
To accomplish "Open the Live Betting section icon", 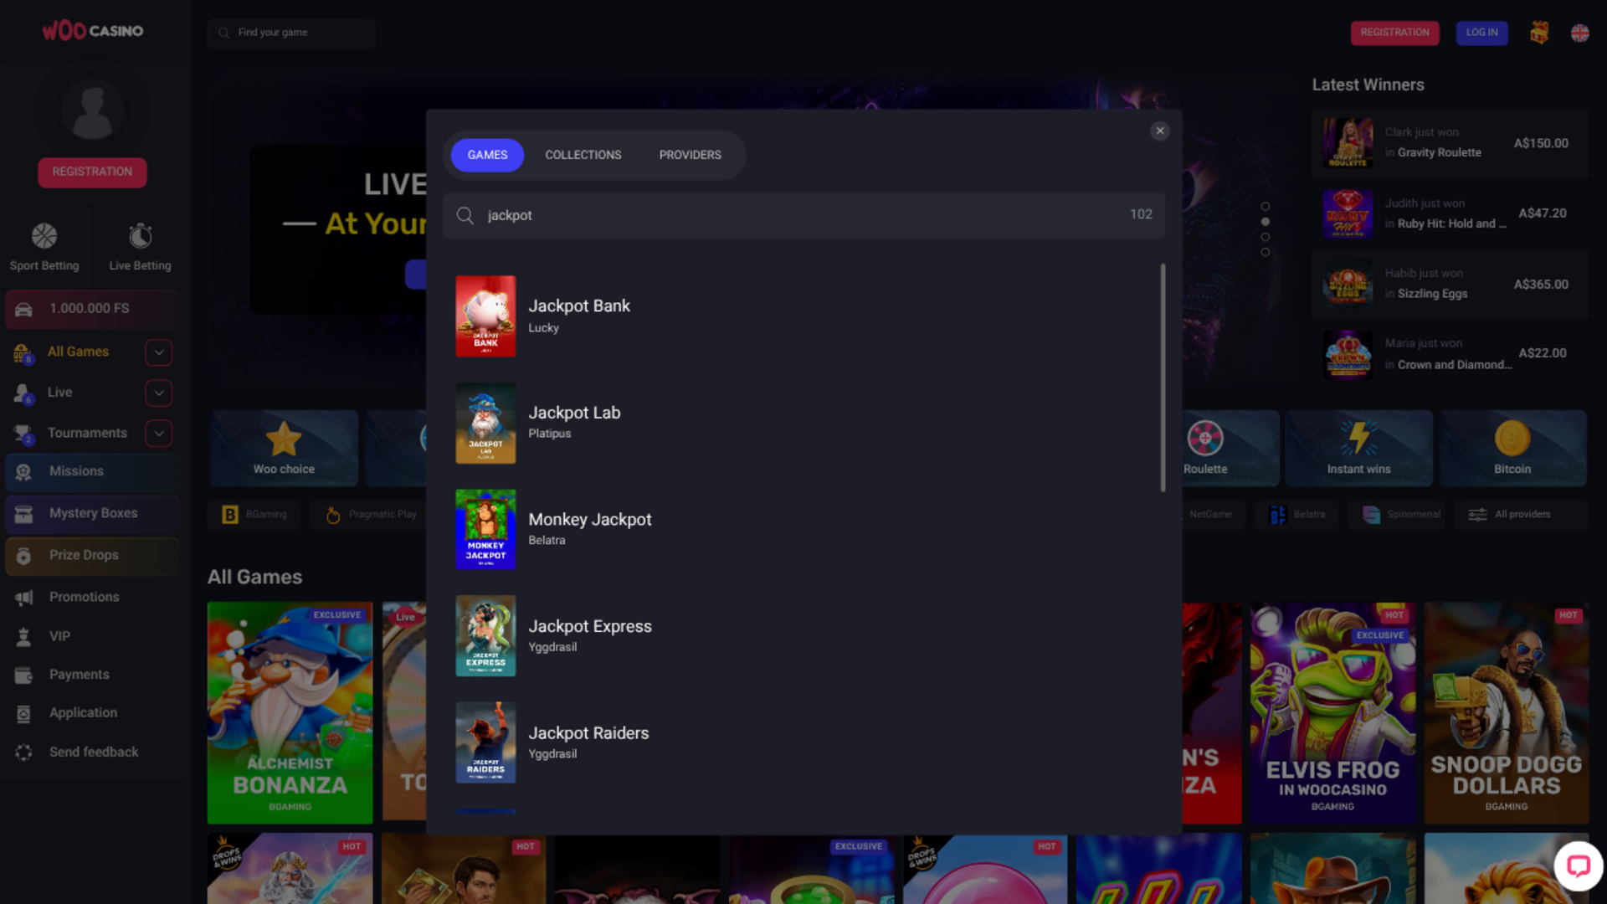I will pyautogui.click(x=140, y=236).
